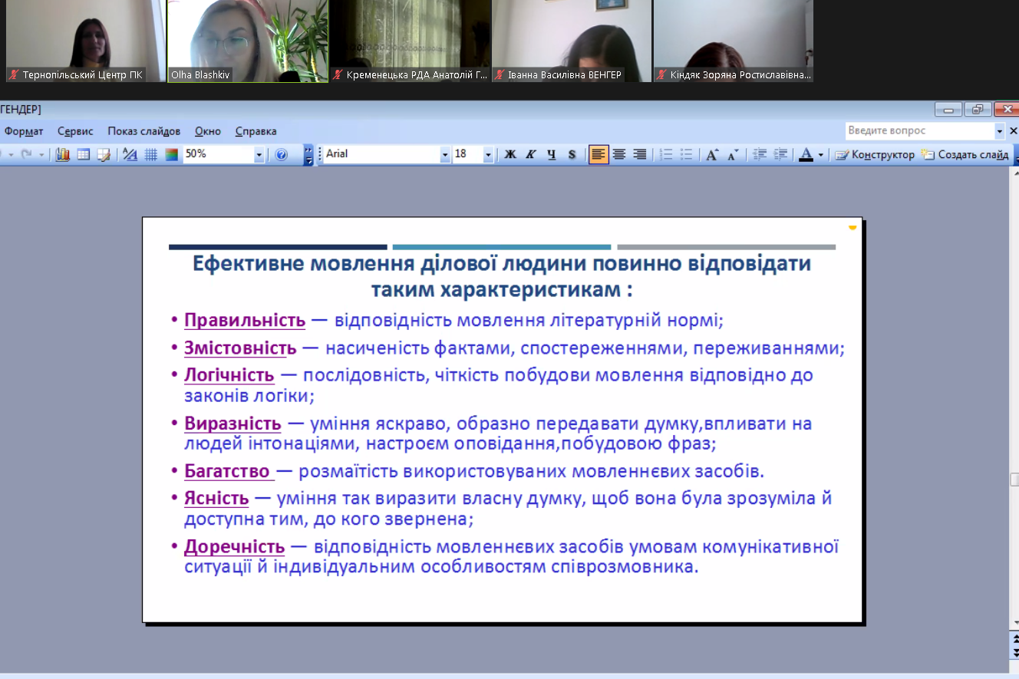1019x679 pixels.
Task: Click the redo arrow icon
Action: (26, 154)
